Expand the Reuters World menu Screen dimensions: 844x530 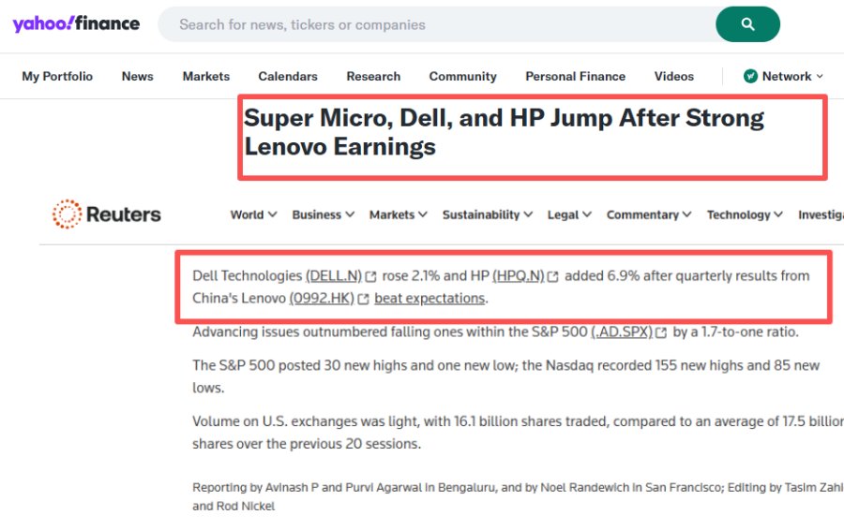tap(253, 214)
